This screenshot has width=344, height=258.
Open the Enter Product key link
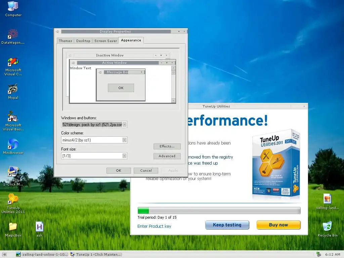pos(154,226)
